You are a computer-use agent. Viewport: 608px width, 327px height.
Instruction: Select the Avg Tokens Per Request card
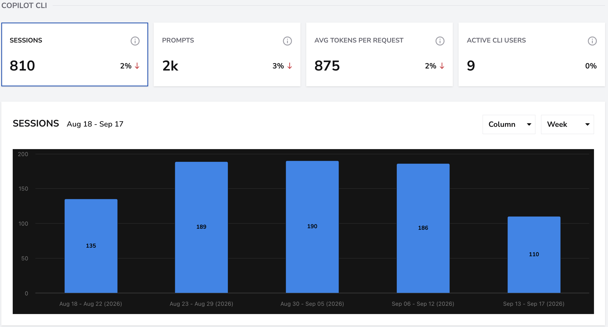379,54
